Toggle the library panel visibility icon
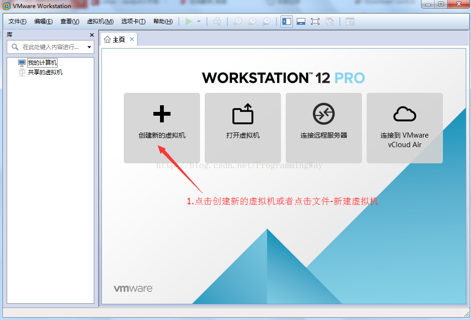The height and width of the screenshot is (320, 471). click(286, 21)
